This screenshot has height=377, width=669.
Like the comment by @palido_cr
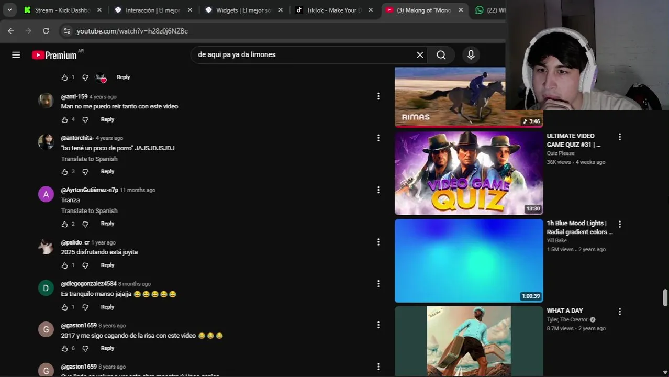[65, 265]
